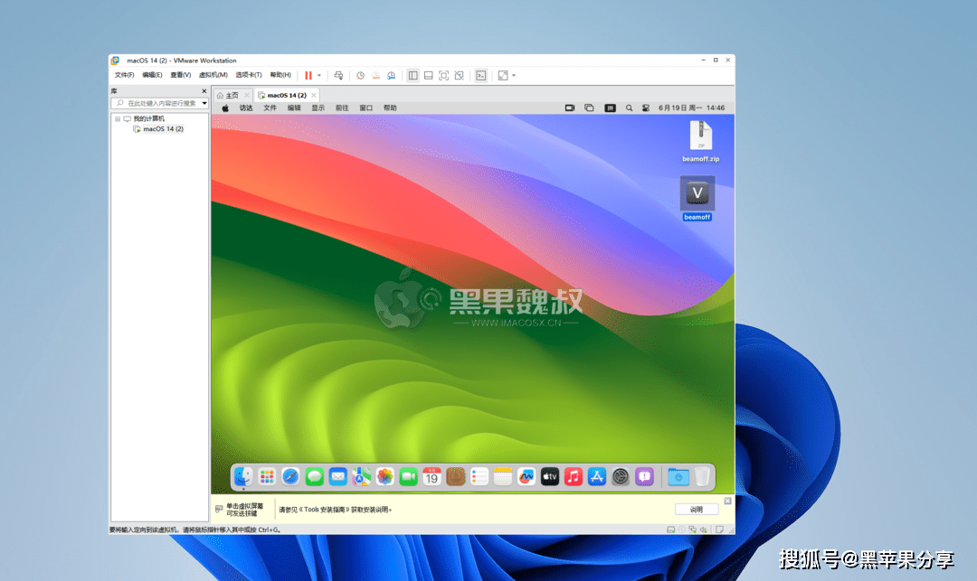Open Finder from the dock

[243, 477]
